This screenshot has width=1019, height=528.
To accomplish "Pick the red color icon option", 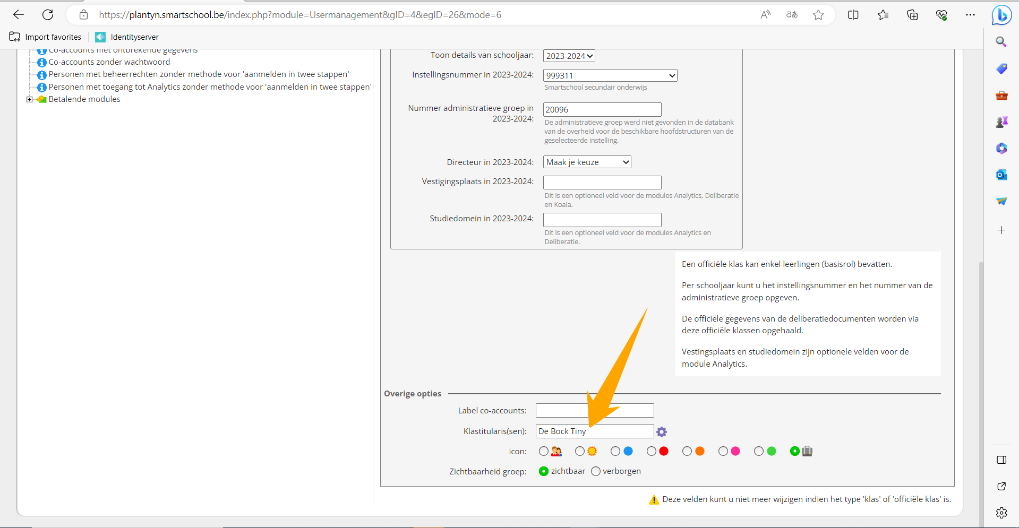I will [652, 451].
